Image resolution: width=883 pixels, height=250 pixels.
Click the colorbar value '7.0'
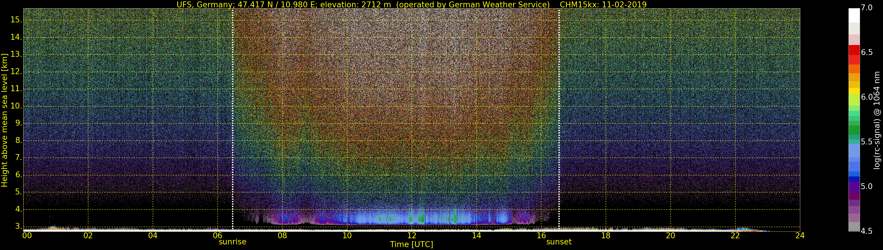[867, 8]
